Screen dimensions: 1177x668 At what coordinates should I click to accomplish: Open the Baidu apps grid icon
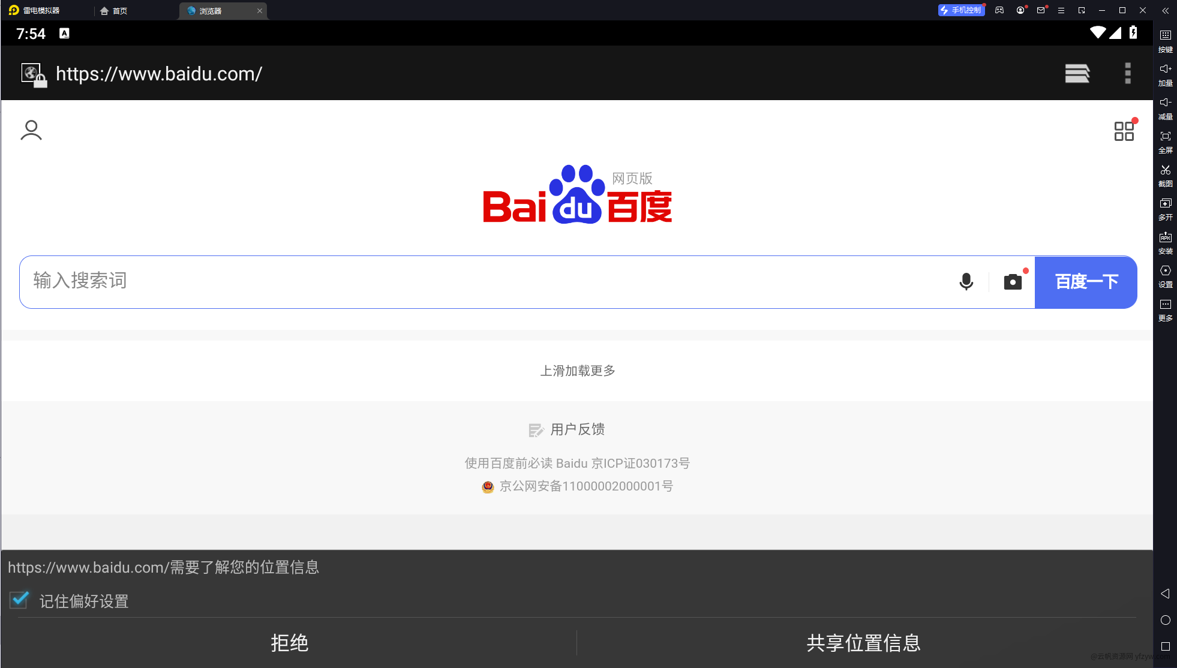[x=1124, y=131]
